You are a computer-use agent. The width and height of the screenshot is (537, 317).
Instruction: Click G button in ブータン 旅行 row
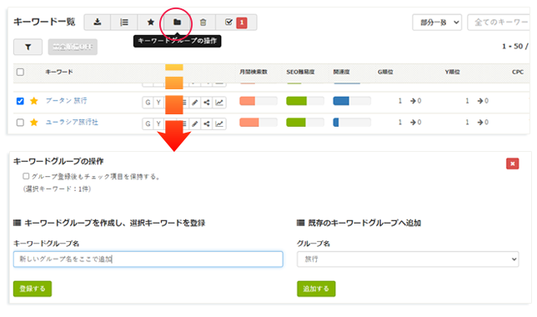tap(148, 102)
